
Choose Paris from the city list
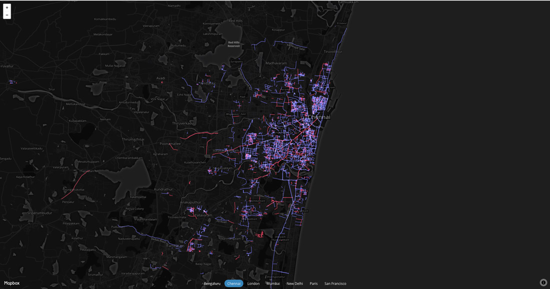click(313, 283)
